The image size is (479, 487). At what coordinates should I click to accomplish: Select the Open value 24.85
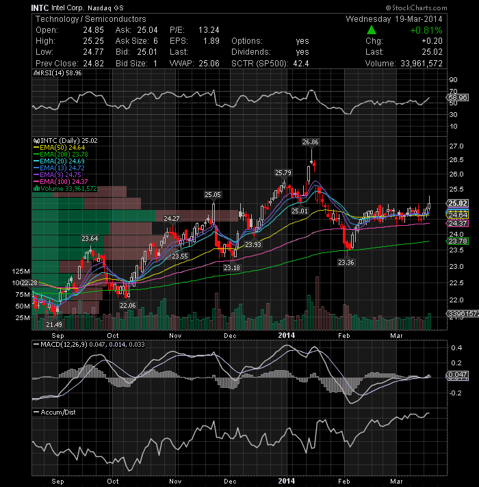click(93, 30)
